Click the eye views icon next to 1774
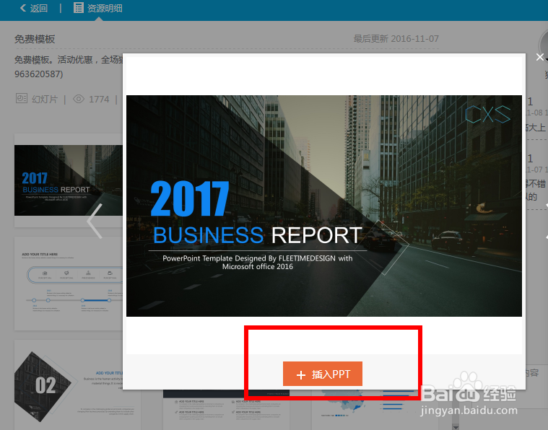This screenshot has height=430, width=548. tap(79, 99)
